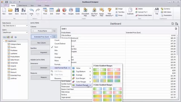Open the Query combo box
This screenshot has width=181, height=102.
click(x=15, y=33)
